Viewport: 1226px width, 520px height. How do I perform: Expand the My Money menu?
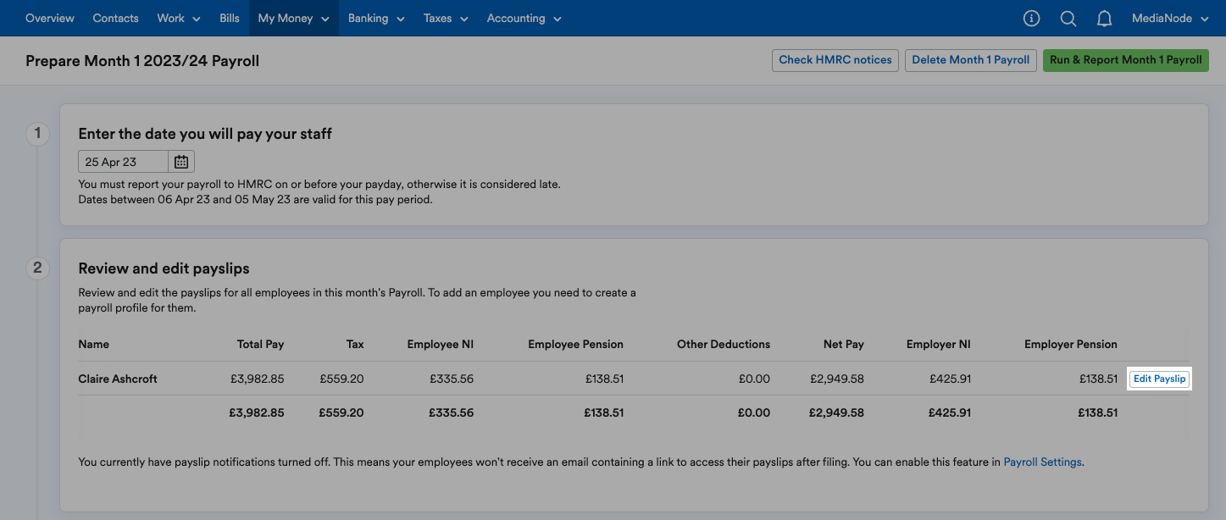click(x=293, y=18)
